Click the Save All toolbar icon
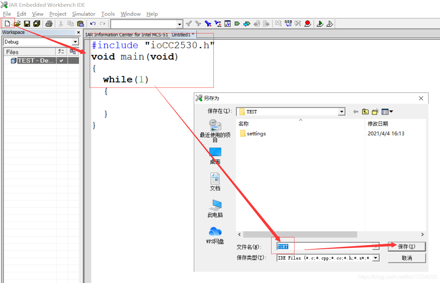Screen dimensions: 440x283 pyautogui.click(x=37, y=24)
